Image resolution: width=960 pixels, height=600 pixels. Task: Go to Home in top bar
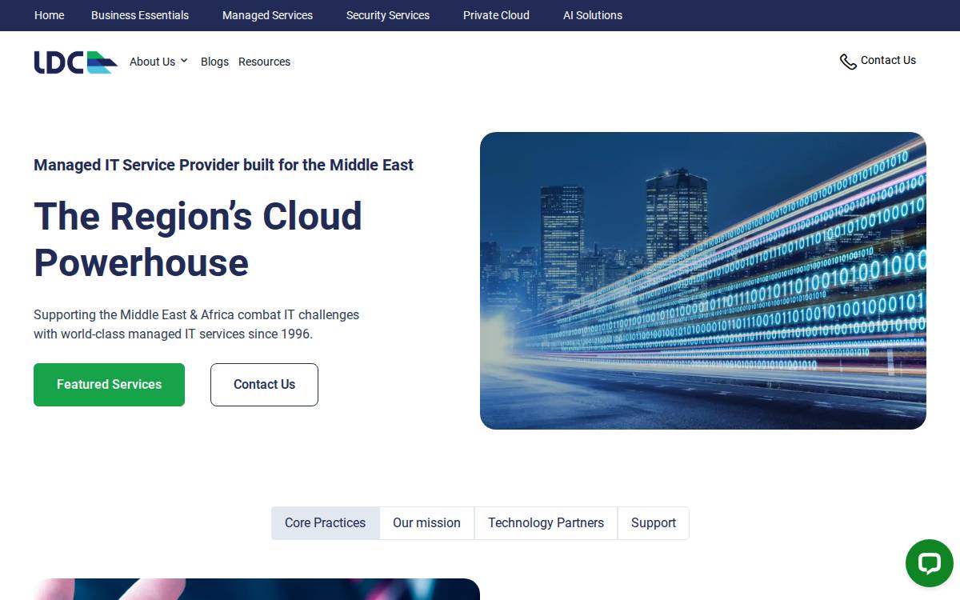pos(50,15)
